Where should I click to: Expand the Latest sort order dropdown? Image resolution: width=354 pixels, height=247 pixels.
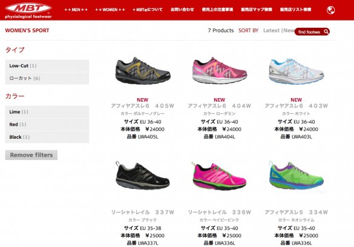(x=279, y=30)
